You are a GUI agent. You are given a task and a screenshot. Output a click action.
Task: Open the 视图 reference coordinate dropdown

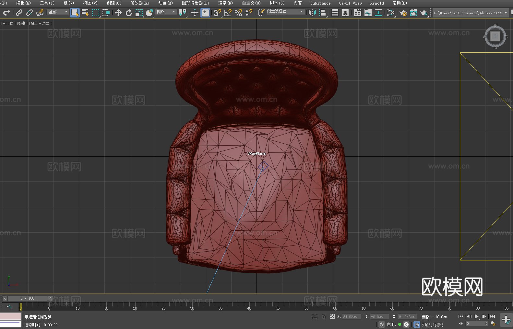(166, 12)
